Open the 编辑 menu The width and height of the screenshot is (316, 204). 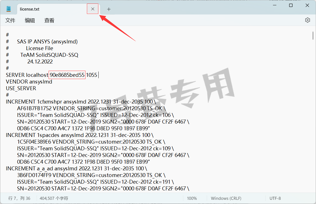(30, 20)
